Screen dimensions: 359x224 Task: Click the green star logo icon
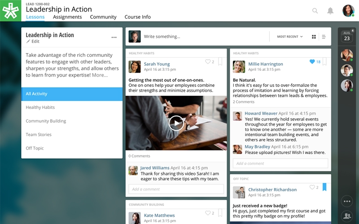click(x=10, y=10)
